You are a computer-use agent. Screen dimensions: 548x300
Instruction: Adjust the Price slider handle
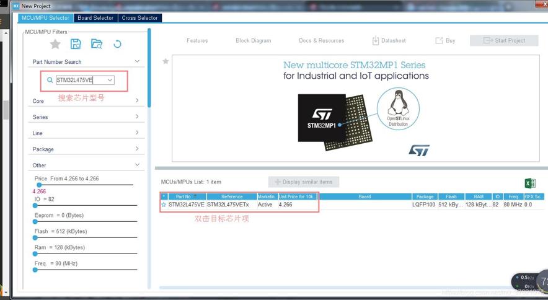[39, 185]
